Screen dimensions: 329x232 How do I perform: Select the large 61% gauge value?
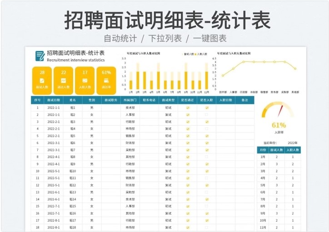coord(279,125)
